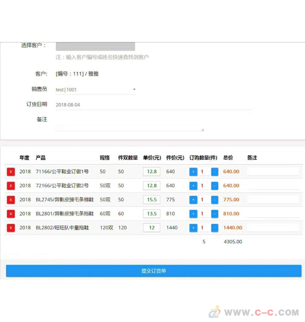The height and width of the screenshot is (322, 305).
Task: Increase order quantity for 71166 row
Action: tap(193, 172)
